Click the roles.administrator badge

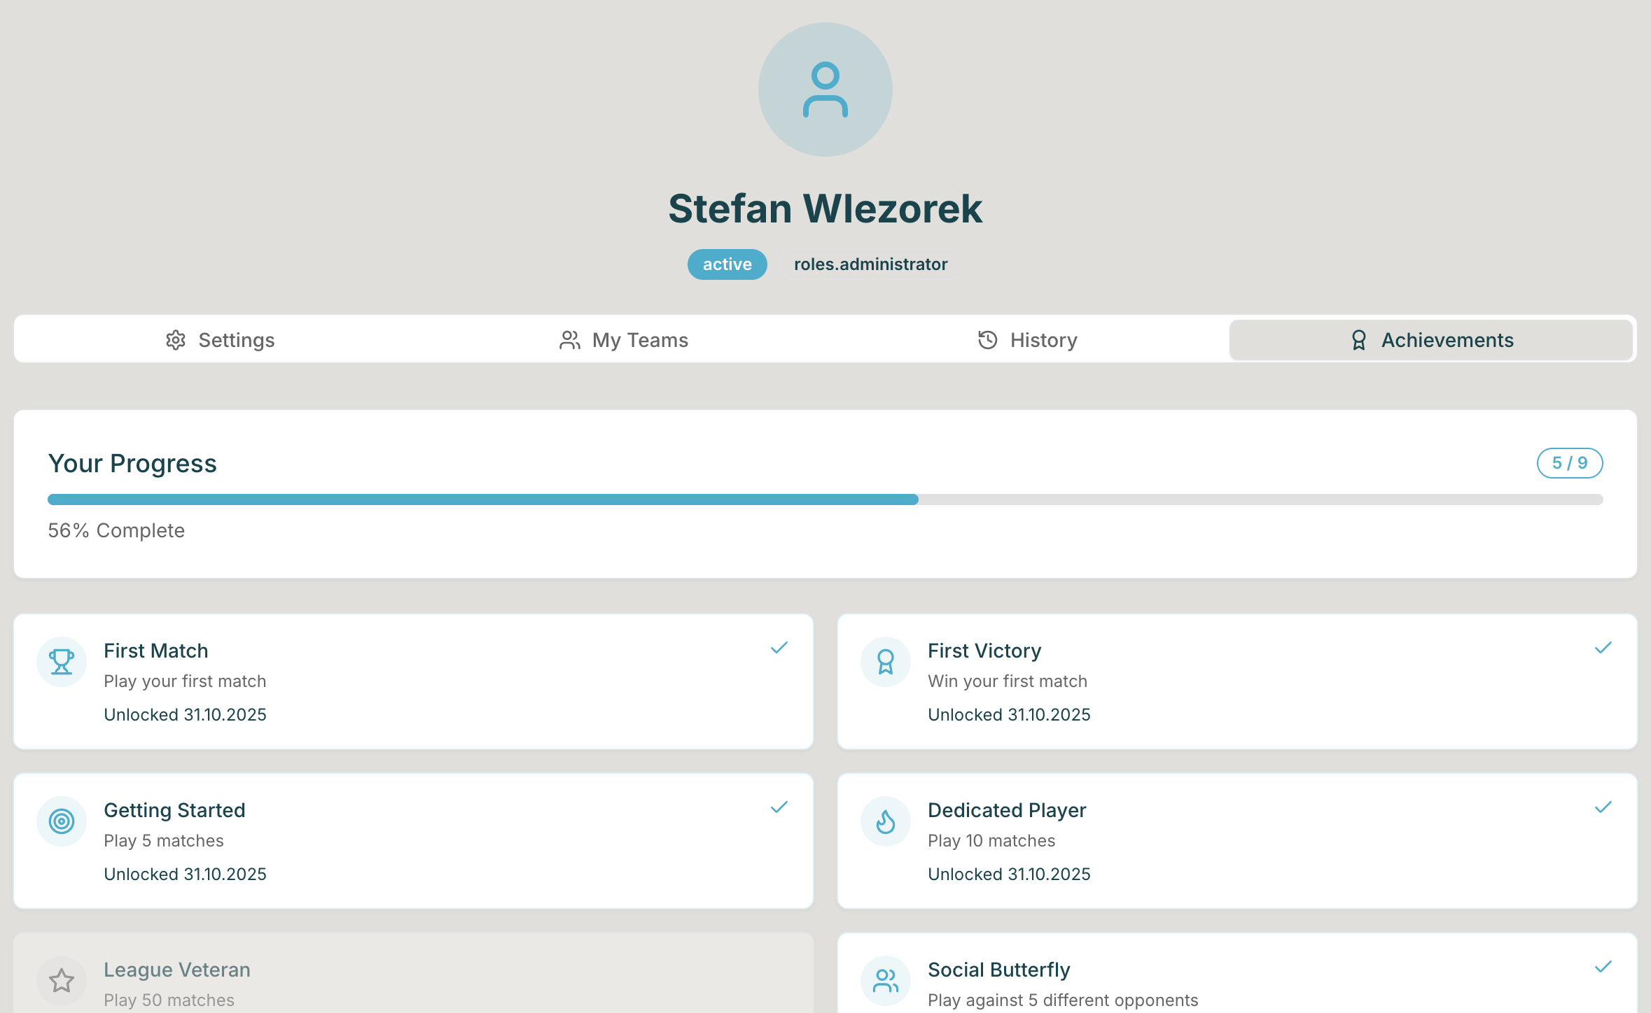[870, 264]
